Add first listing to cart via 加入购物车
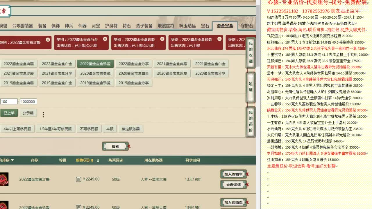 tap(233, 174)
